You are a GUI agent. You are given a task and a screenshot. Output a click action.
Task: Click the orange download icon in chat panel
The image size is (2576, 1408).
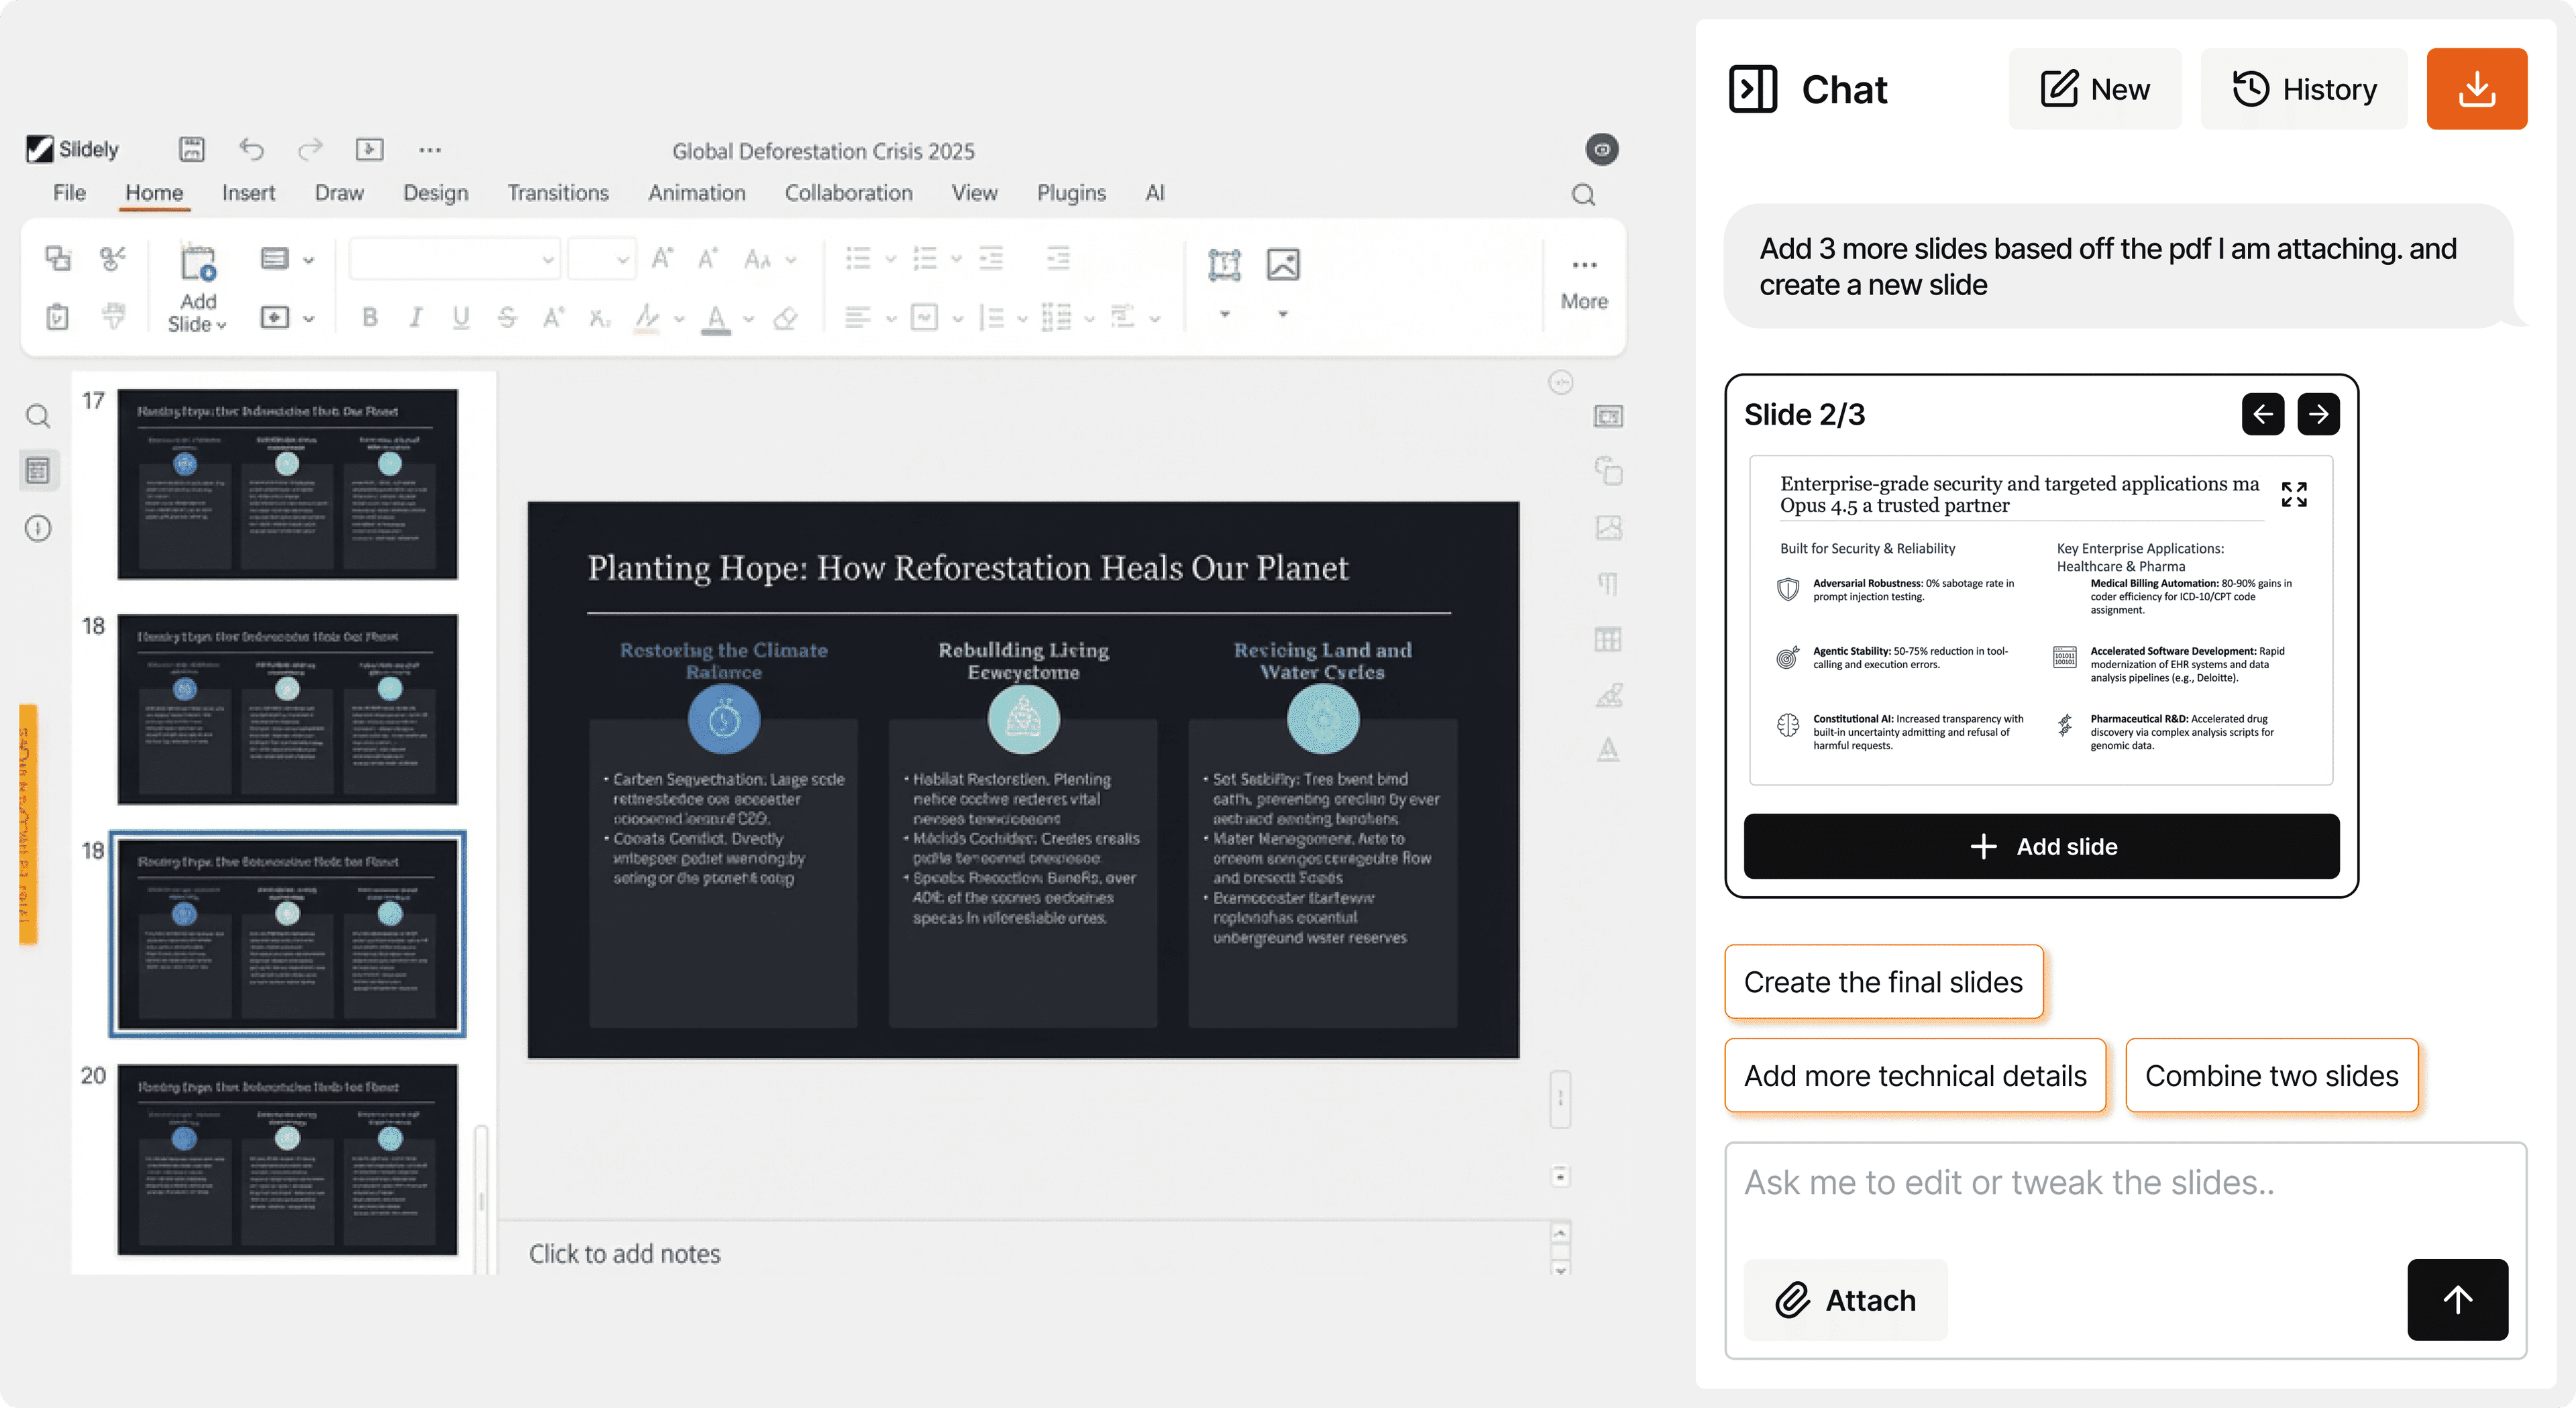pyautogui.click(x=2476, y=88)
